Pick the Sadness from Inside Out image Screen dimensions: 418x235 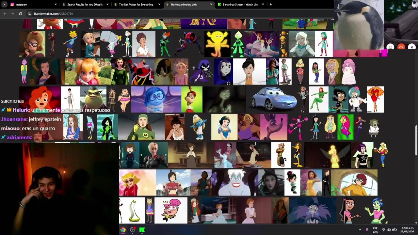156,99
